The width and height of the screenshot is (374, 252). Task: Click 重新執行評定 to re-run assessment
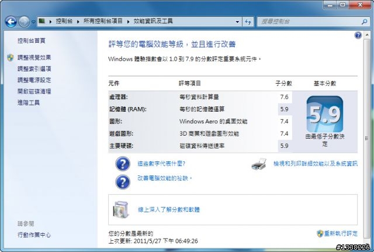click(341, 233)
